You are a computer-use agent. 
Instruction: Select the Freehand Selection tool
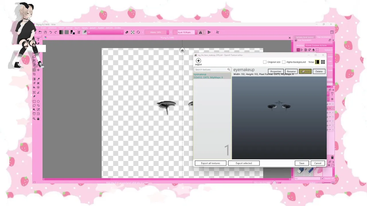38,105
